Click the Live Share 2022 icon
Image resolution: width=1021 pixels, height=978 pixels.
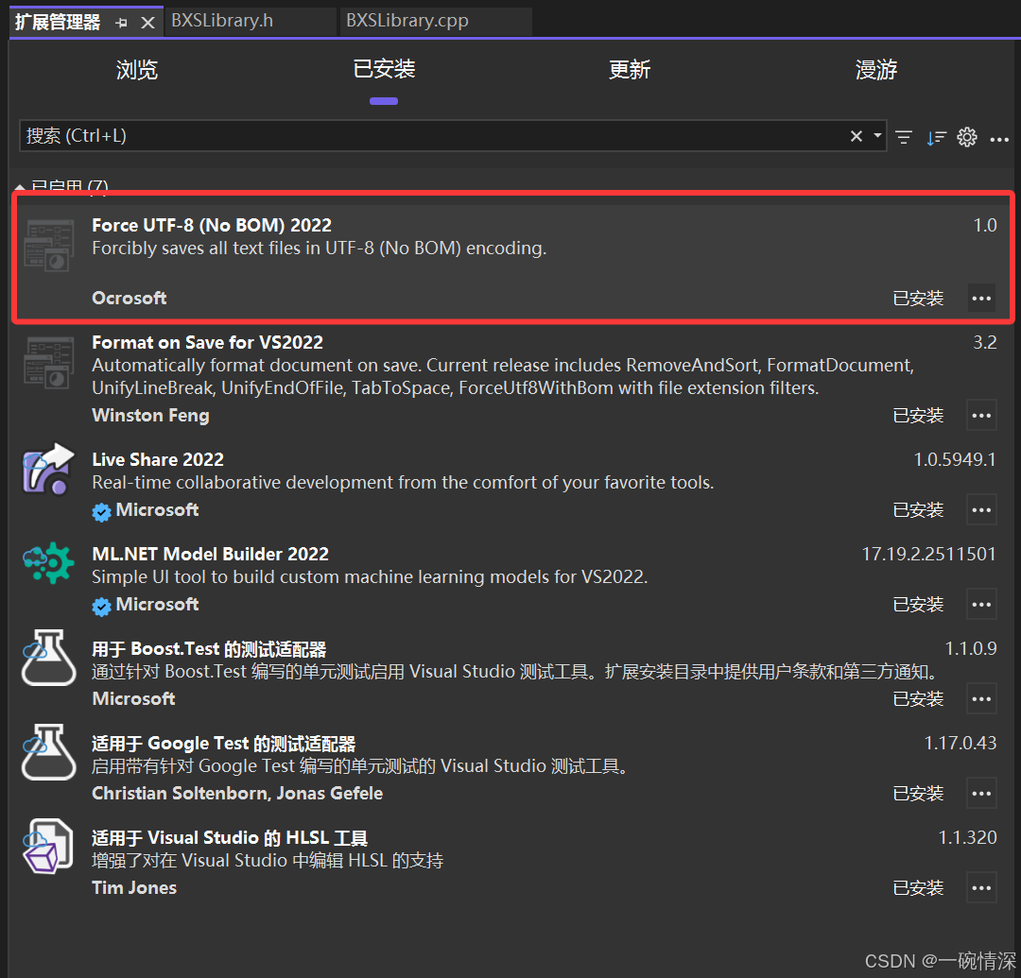pos(49,469)
